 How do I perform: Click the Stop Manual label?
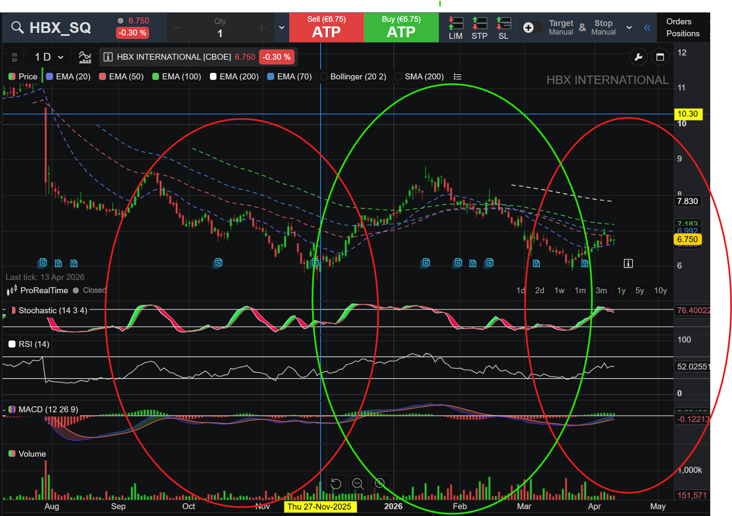(603, 27)
